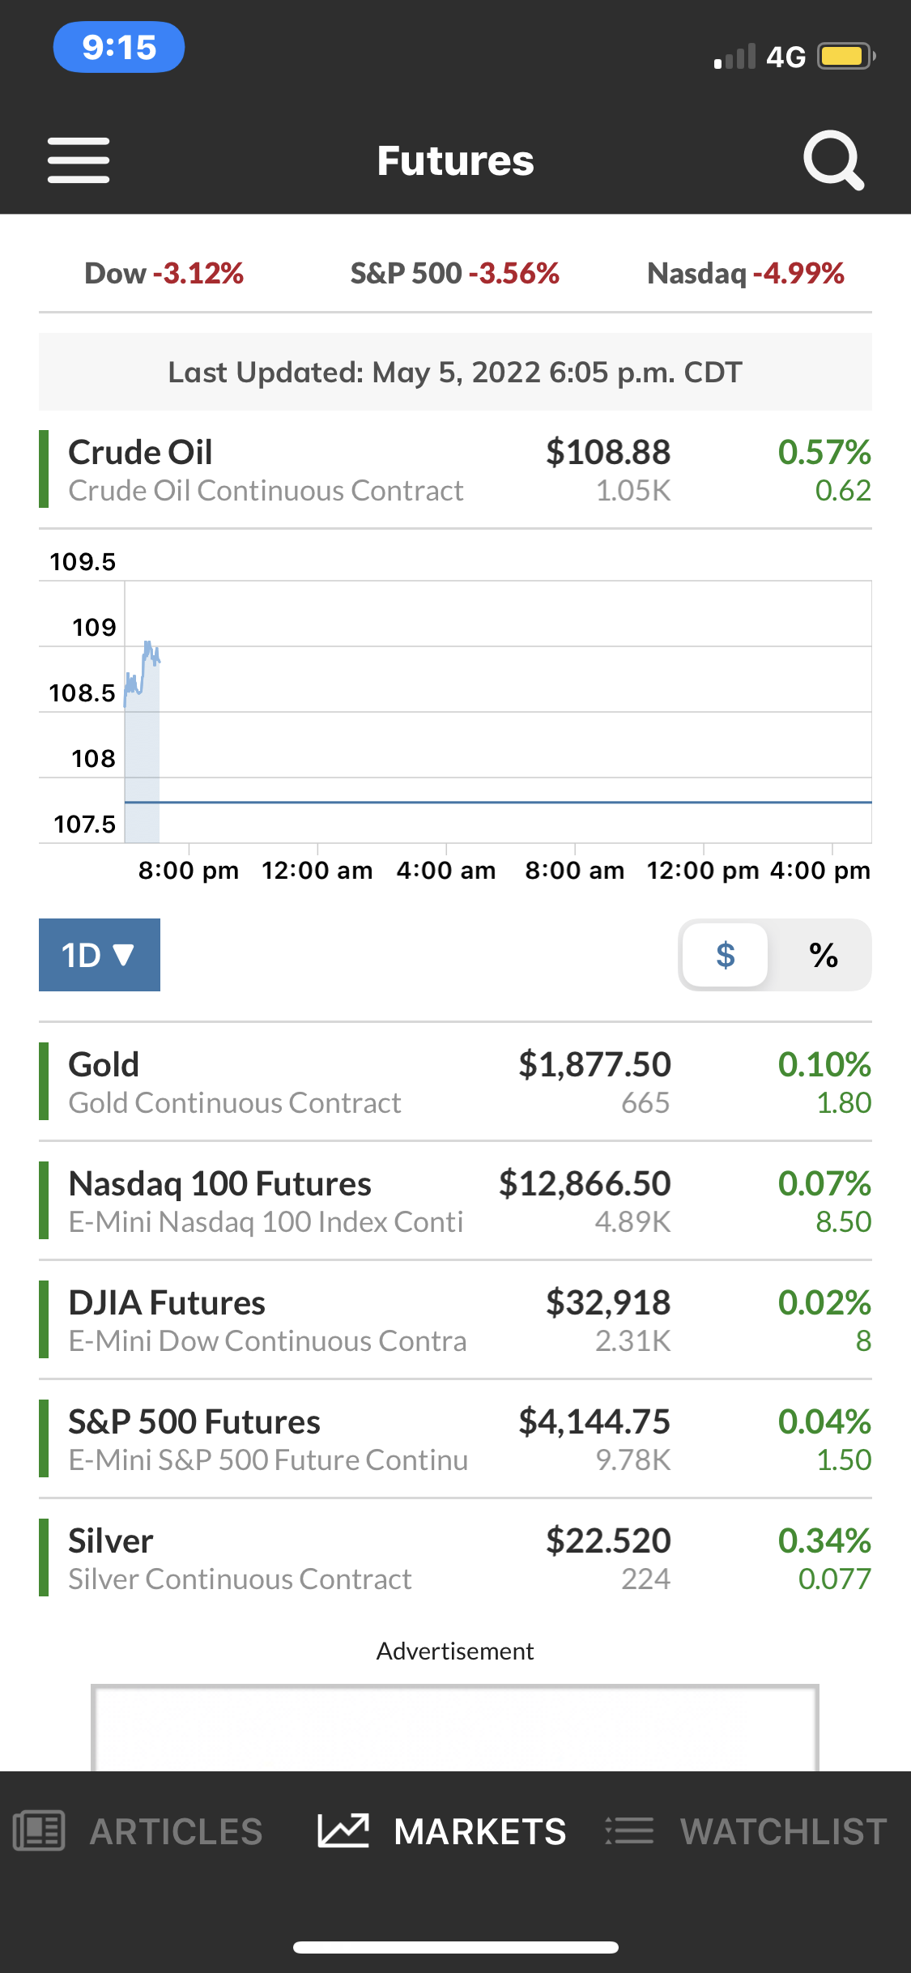This screenshot has height=1973, width=911.
Task: Tap the Nasdaq 100 price $12,866.50
Action: click(585, 1183)
